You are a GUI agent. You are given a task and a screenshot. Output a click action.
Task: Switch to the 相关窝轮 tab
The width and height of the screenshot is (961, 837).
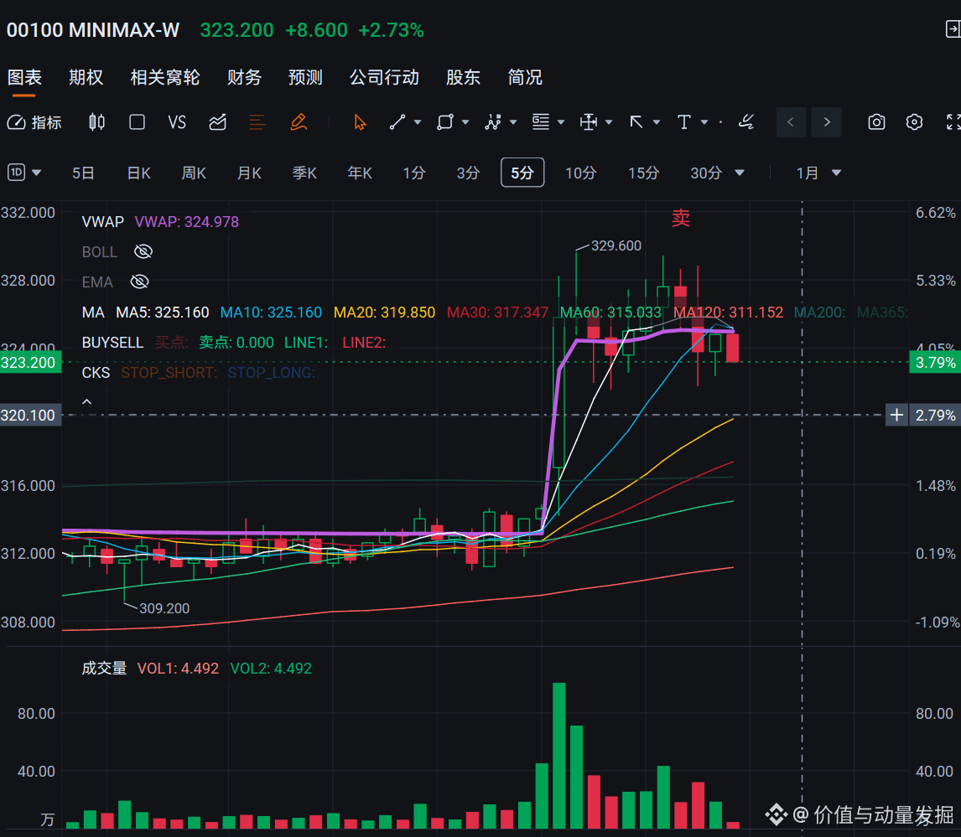pos(165,78)
